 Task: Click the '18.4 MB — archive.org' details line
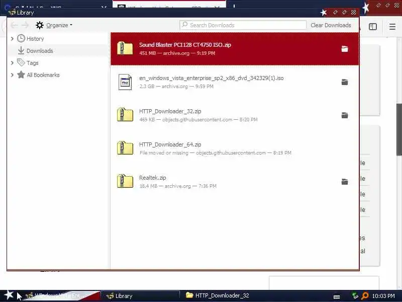point(178,186)
